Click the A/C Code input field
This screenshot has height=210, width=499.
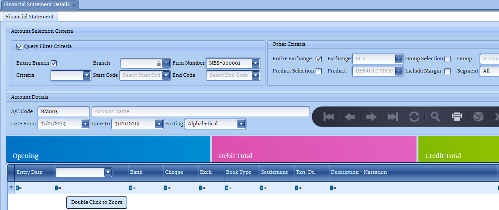[x=63, y=112]
